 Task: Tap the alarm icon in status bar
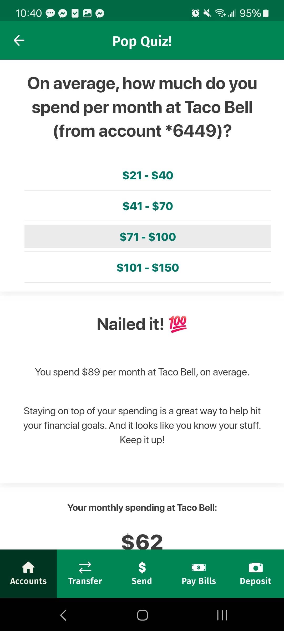(195, 13)
